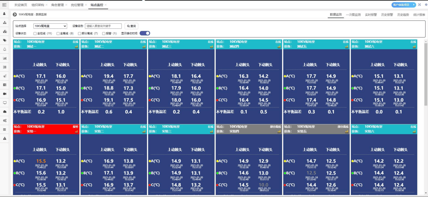Open the warning triangle icon in sidebar
The height and width of the screenshot is (197, 428).
5,138
